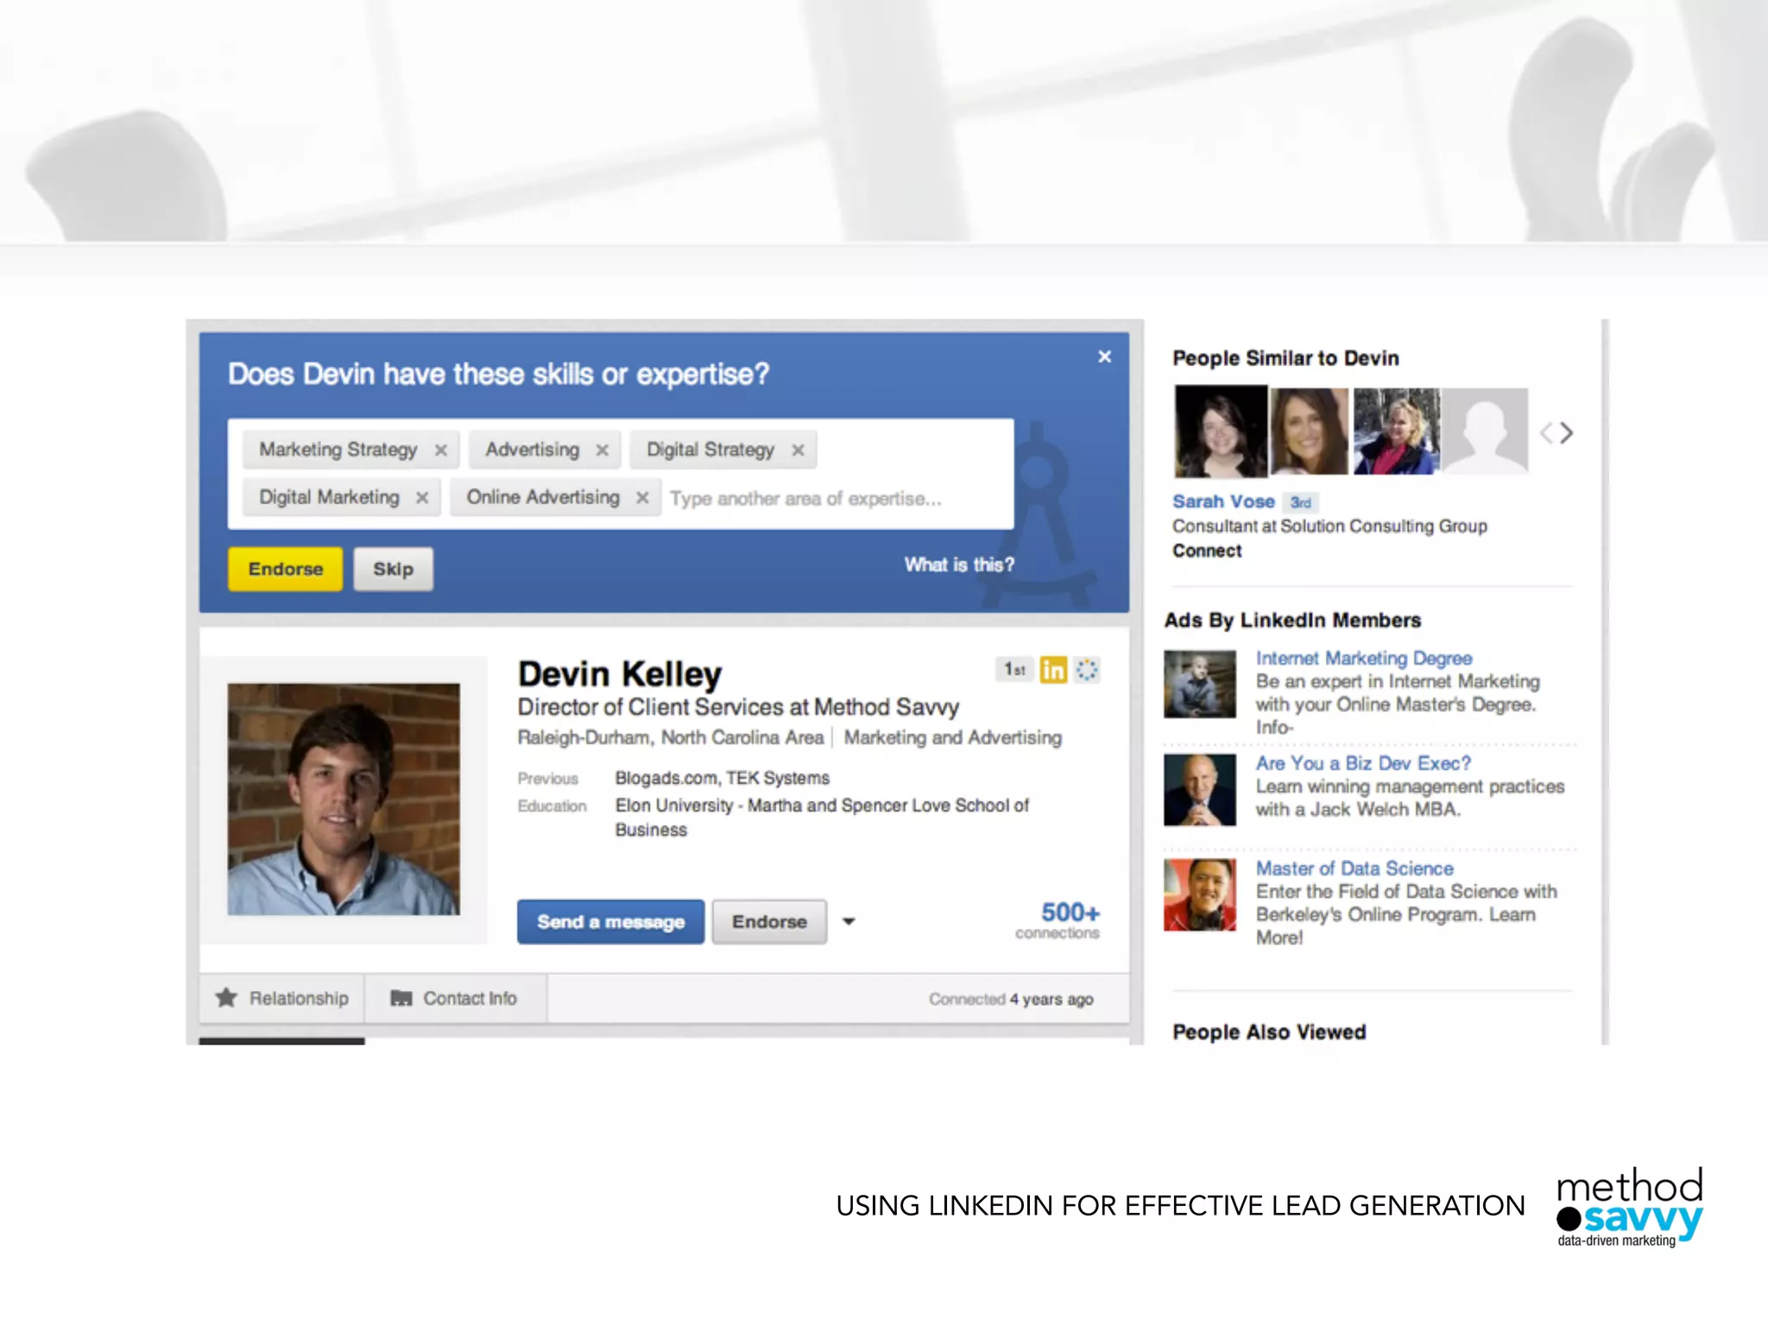Click the 3rd degree badge
1768x1326 pixels.
(1300, 502)
